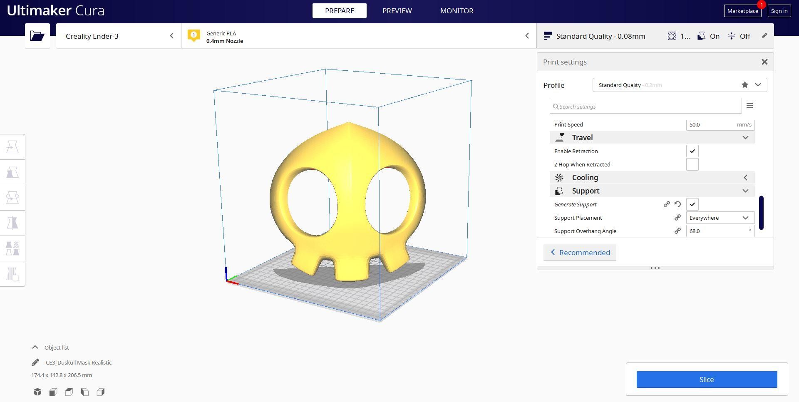
Task: Toggle the Generate Support checkbox
Action: point(692,204)
